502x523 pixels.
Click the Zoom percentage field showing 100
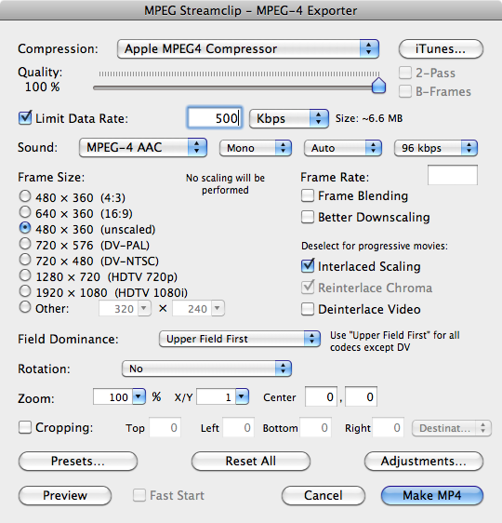(113, 396)
